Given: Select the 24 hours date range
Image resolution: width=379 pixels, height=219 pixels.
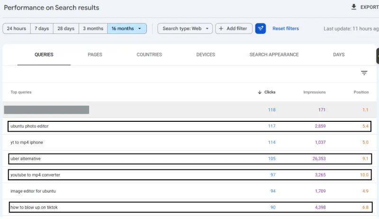Looking at the screenshot, I should (x=17, y=28).
